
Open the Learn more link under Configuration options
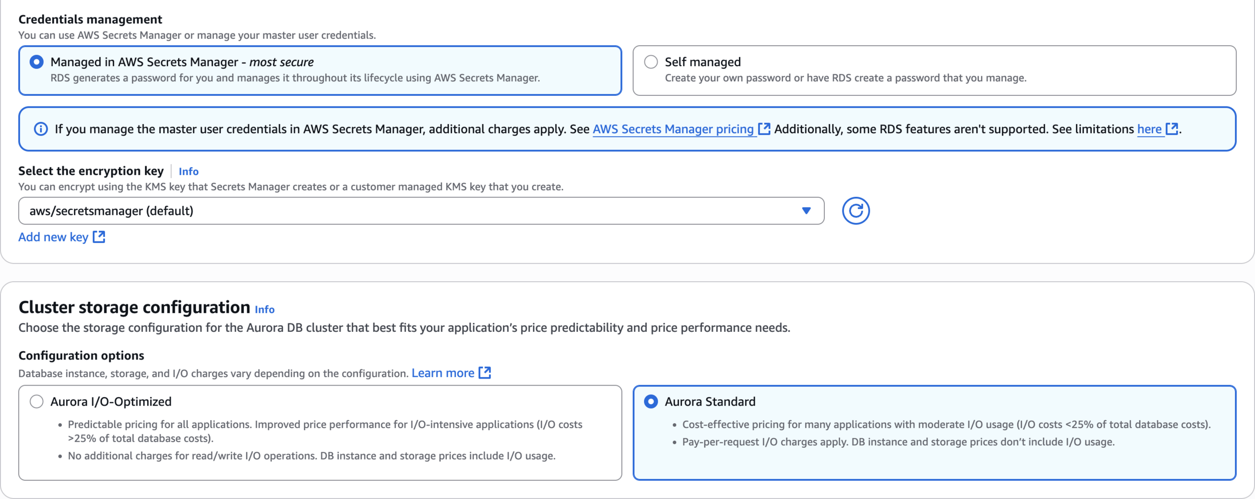443,373
